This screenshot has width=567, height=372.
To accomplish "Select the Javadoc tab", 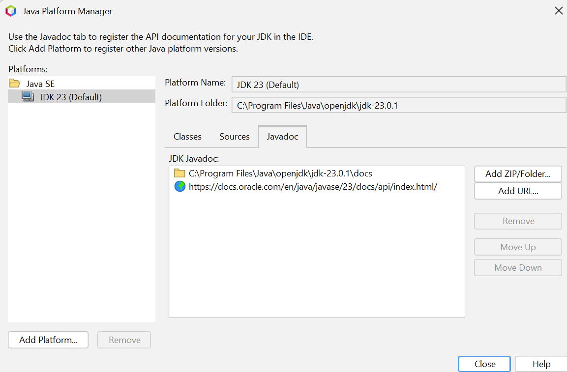I will point(282,137).
